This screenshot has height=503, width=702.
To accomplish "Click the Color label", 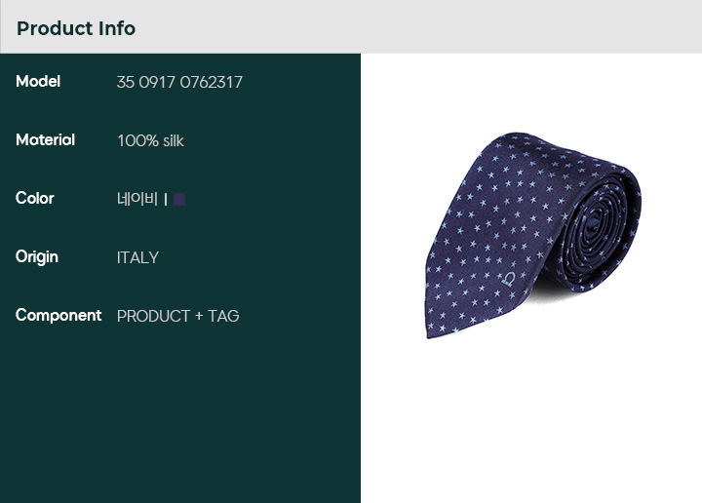I will coord(34,198).
